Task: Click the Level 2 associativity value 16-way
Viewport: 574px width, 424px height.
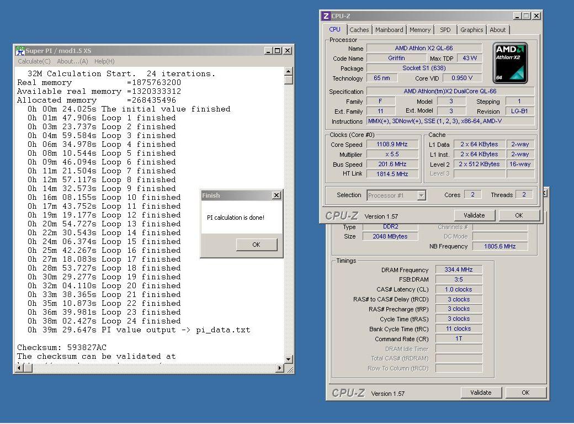Action: click(x=520, y=164)
